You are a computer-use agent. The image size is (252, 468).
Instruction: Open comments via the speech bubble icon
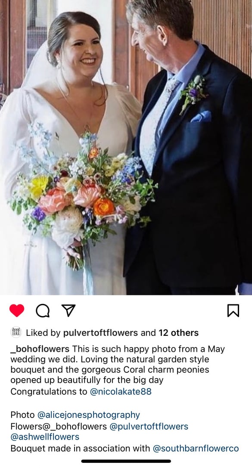[x=42, y=311]
